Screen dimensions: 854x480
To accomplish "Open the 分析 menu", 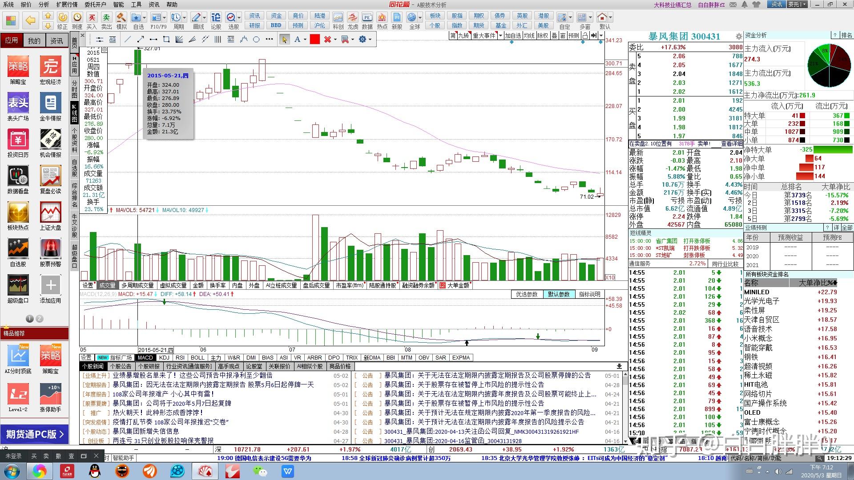I will [44, 4].
